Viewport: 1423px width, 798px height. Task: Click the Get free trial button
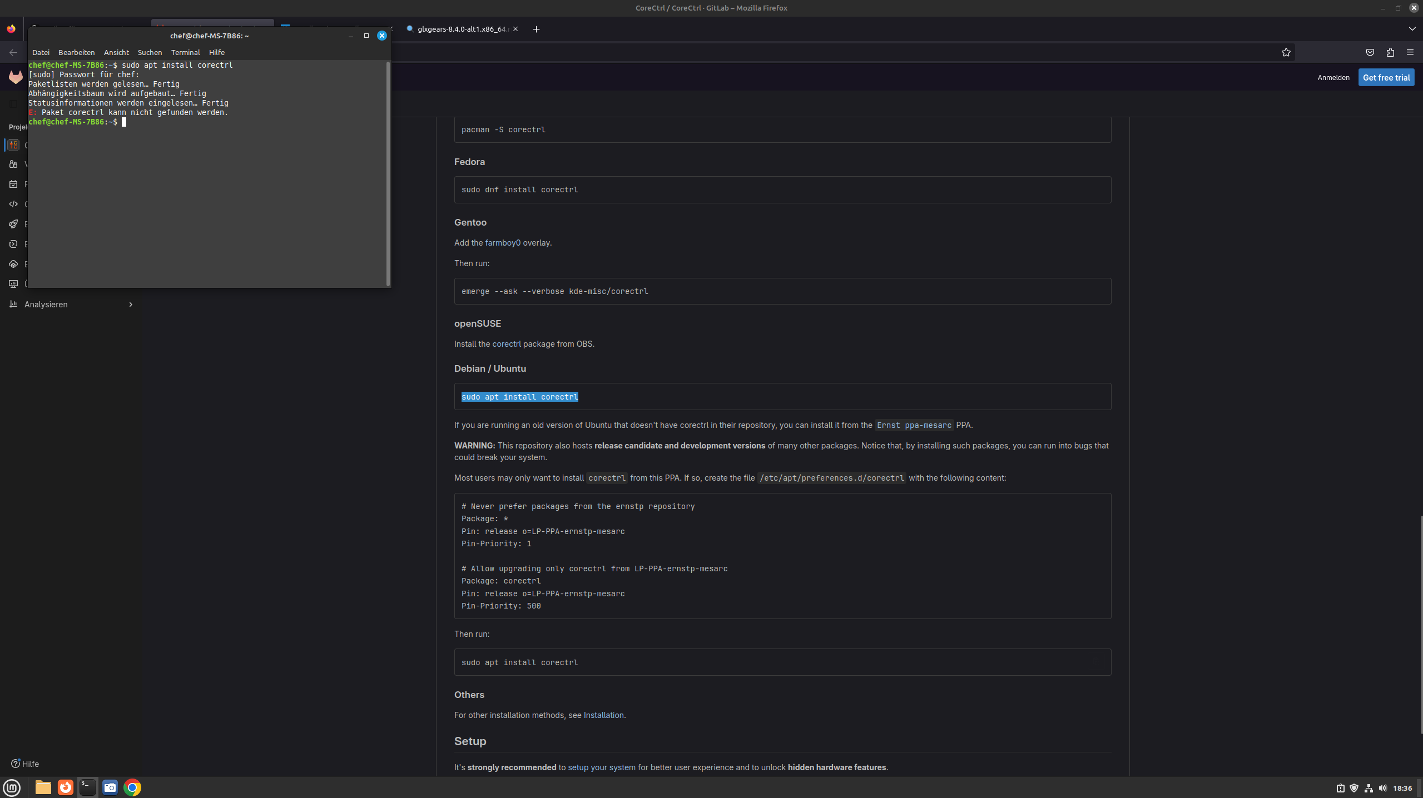click(x=1386, y=77)
